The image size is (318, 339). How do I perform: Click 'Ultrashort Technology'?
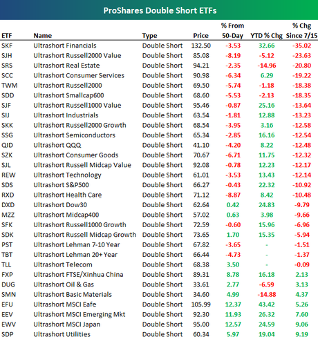[x=67, y=175]
